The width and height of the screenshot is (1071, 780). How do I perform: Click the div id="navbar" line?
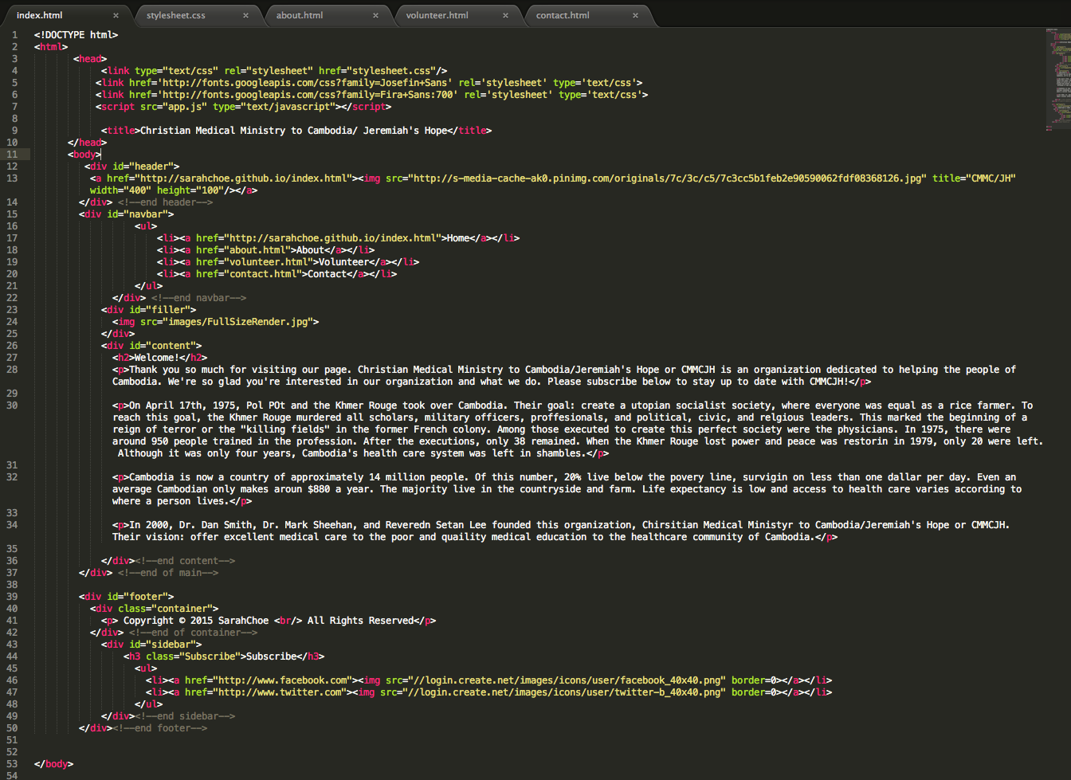[126, 214]
